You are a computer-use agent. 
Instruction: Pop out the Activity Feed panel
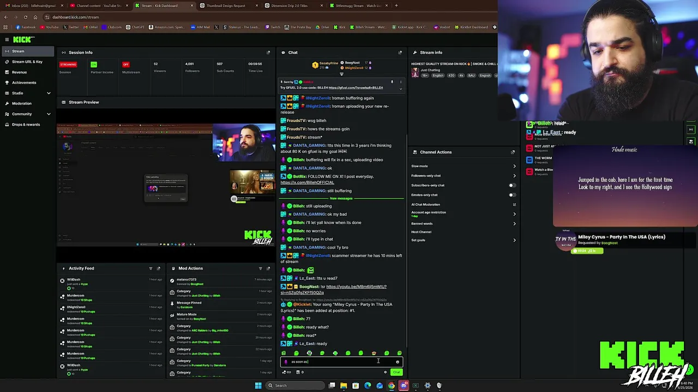pyautogui.click(x=159, y=268)
